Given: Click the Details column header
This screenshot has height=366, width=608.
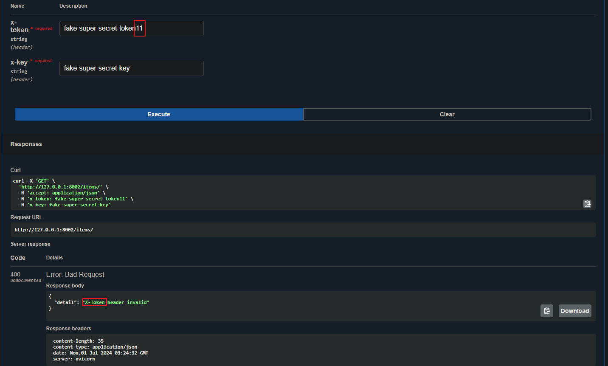Looking at the screenshot, I should coord(54,258).
